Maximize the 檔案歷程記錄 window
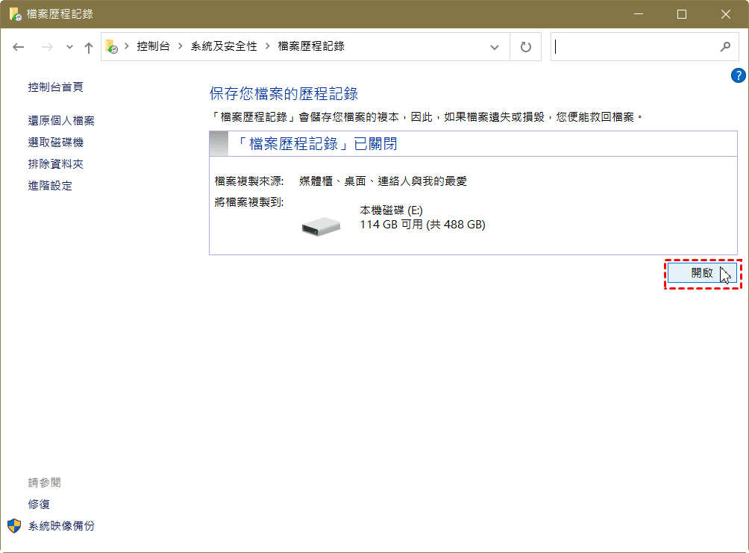Image resolution: width=749 pixels, height=553 pixels. coord(682,14)
